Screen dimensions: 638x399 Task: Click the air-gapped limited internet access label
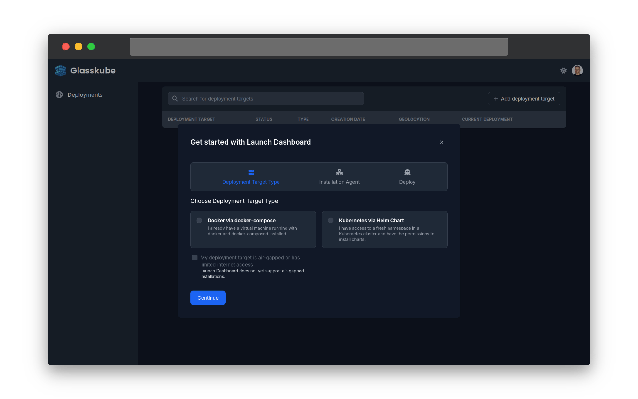pyautogui.click(x=250, y=261)
